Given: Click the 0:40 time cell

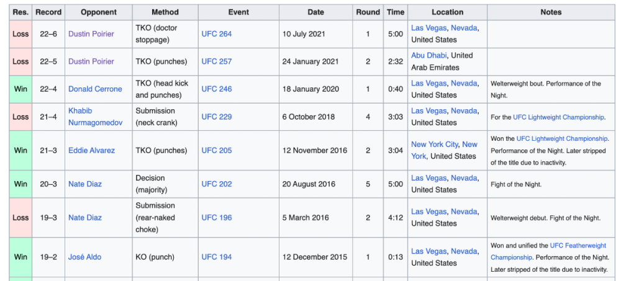Looking at the screenshot, I should coord(396,89).
